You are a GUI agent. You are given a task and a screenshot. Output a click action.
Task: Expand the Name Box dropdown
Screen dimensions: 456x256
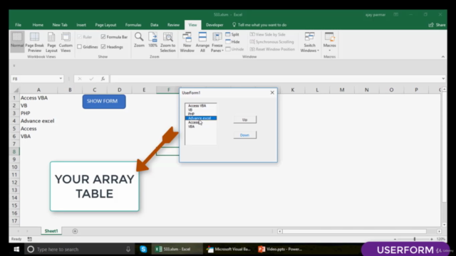(x=61, y=79)
